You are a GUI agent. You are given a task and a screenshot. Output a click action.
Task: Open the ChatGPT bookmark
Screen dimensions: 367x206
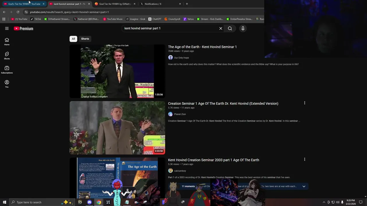(155, 19)
